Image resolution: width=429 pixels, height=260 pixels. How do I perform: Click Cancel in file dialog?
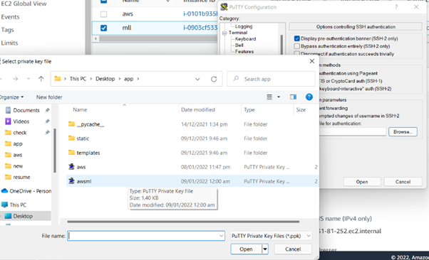(x=293, y=249)
